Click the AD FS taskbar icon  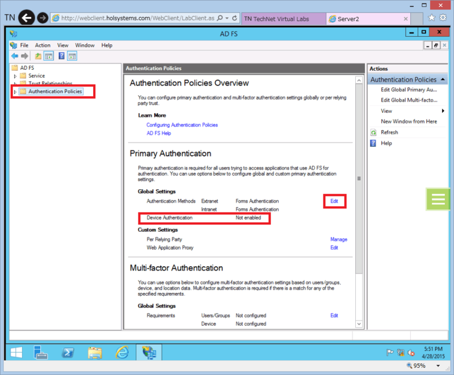point(149,352)
